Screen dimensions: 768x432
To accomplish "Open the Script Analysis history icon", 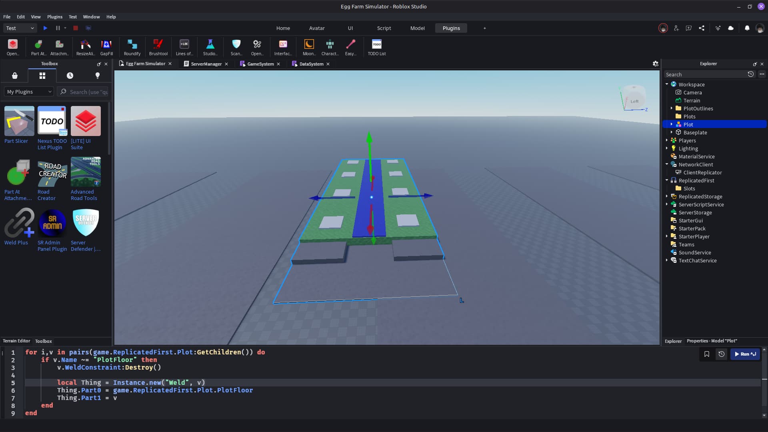I will pos(722,354).
